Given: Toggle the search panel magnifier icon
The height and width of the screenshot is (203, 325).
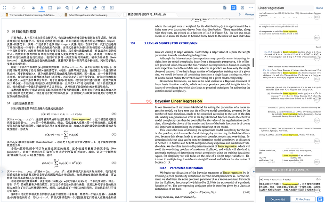Looking at the screenshot, I should point(234,8).
